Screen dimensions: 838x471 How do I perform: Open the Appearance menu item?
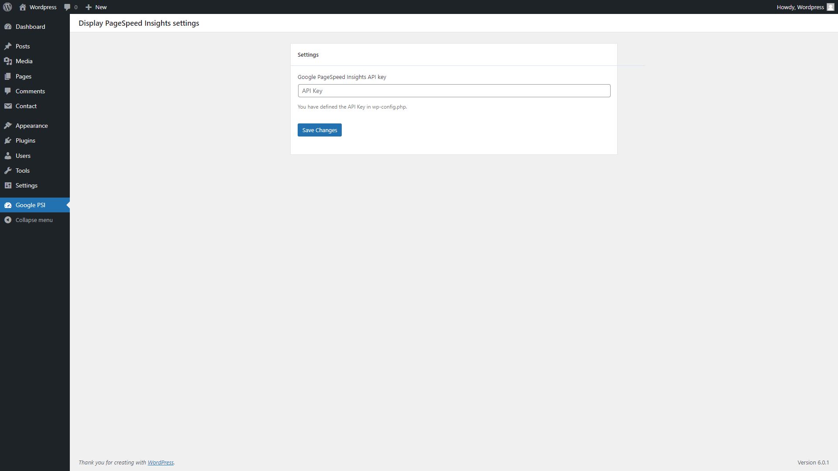(35, 126)
